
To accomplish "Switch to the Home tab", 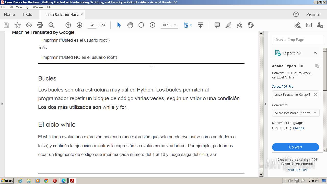I will [9, 15].
